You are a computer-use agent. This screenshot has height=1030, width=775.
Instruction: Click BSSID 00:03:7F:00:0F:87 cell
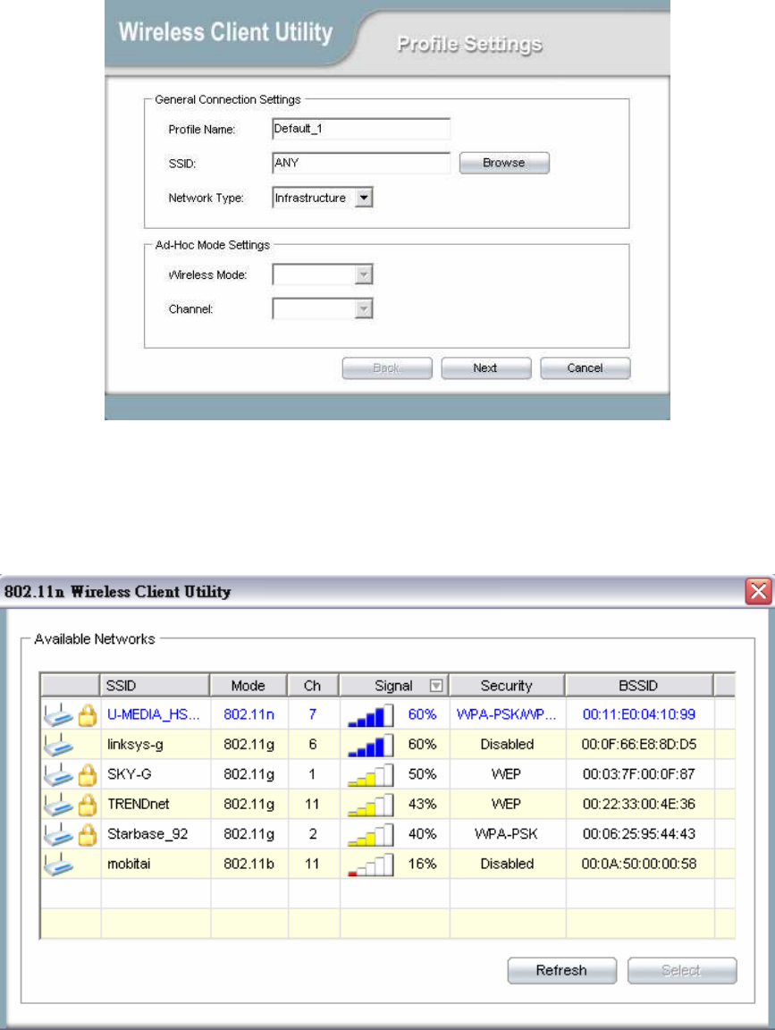click(639, 774)
